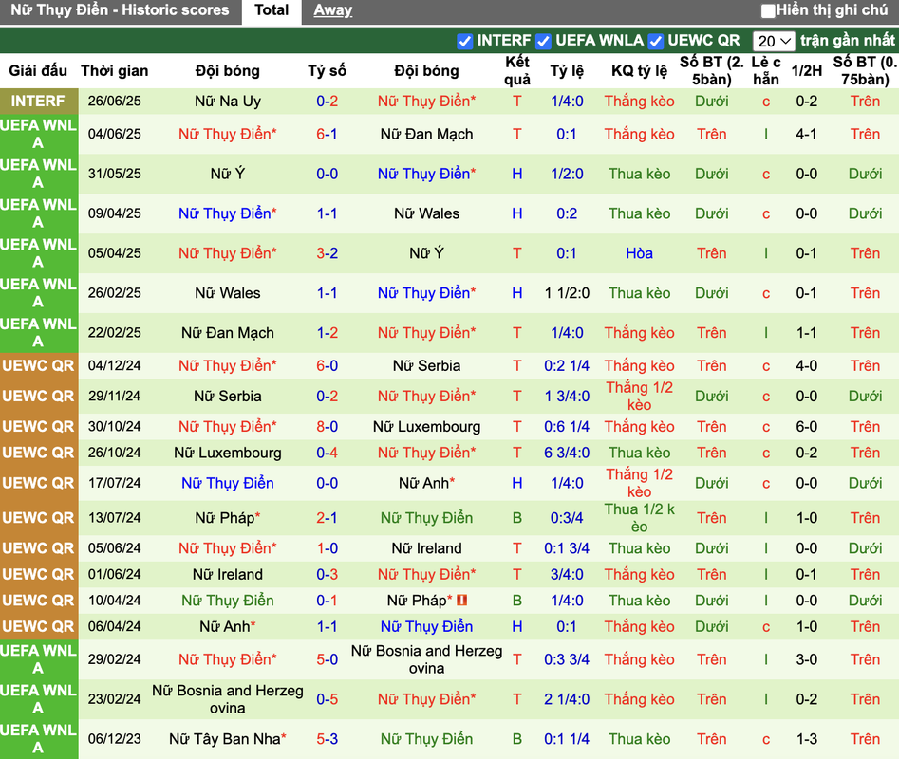
Task: Open the Away tab
Action: (x=332, y=10)
